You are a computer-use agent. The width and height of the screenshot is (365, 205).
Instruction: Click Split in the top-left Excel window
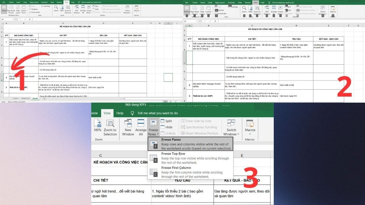(95, 6)
